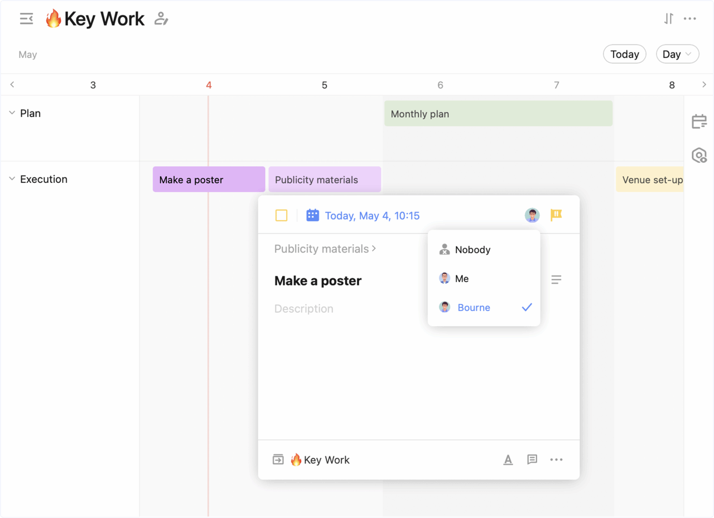Select Nobody as the assignee

472,250
